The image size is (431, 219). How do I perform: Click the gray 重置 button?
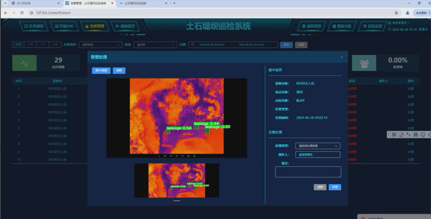(x=301, y=45)
